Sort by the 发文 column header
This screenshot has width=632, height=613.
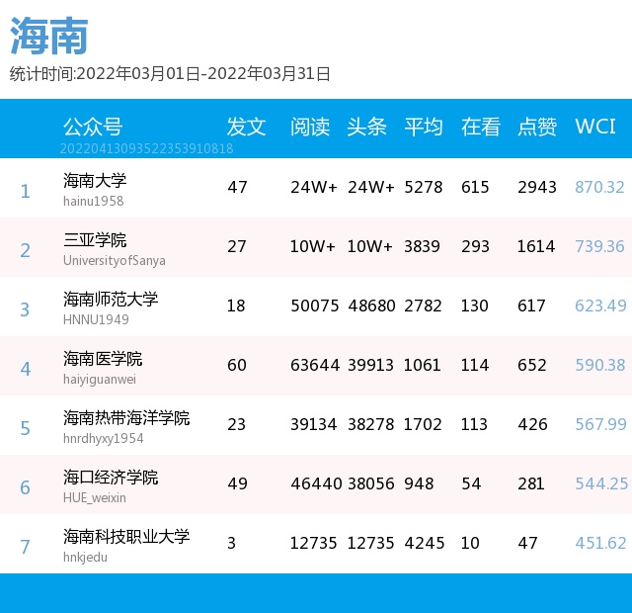point(246,127)
